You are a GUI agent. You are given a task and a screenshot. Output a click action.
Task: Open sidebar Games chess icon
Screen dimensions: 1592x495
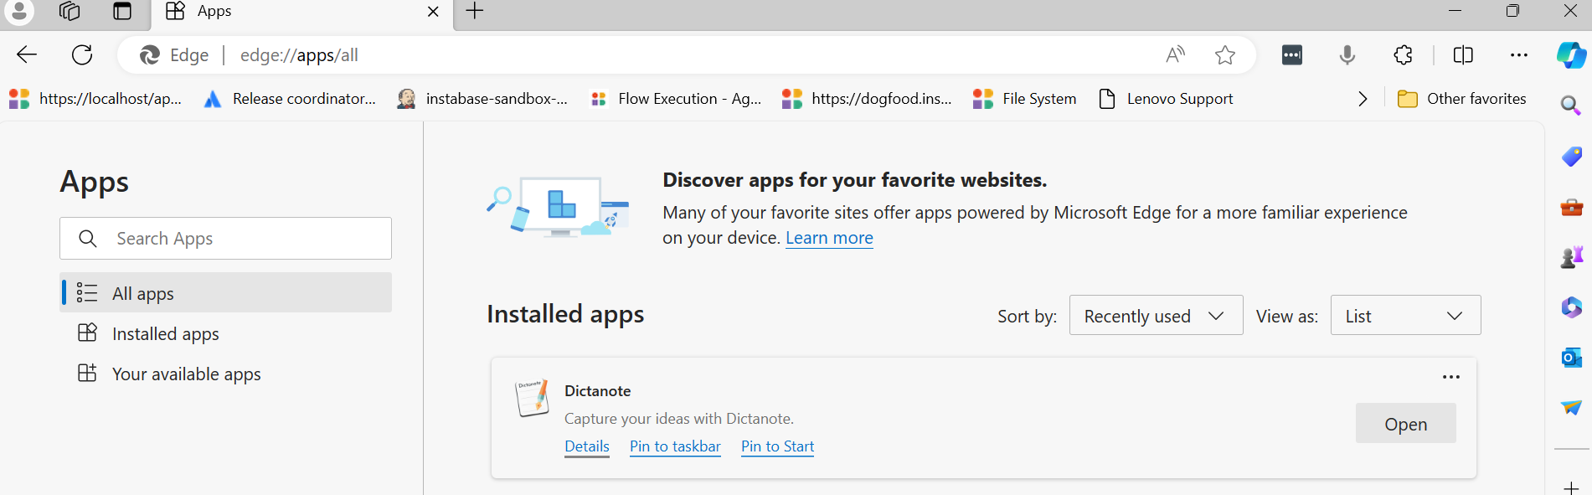1571,257
